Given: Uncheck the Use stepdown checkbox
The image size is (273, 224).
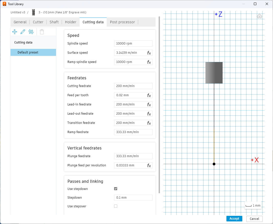Looking at the screenshot, I should [116, 189].
